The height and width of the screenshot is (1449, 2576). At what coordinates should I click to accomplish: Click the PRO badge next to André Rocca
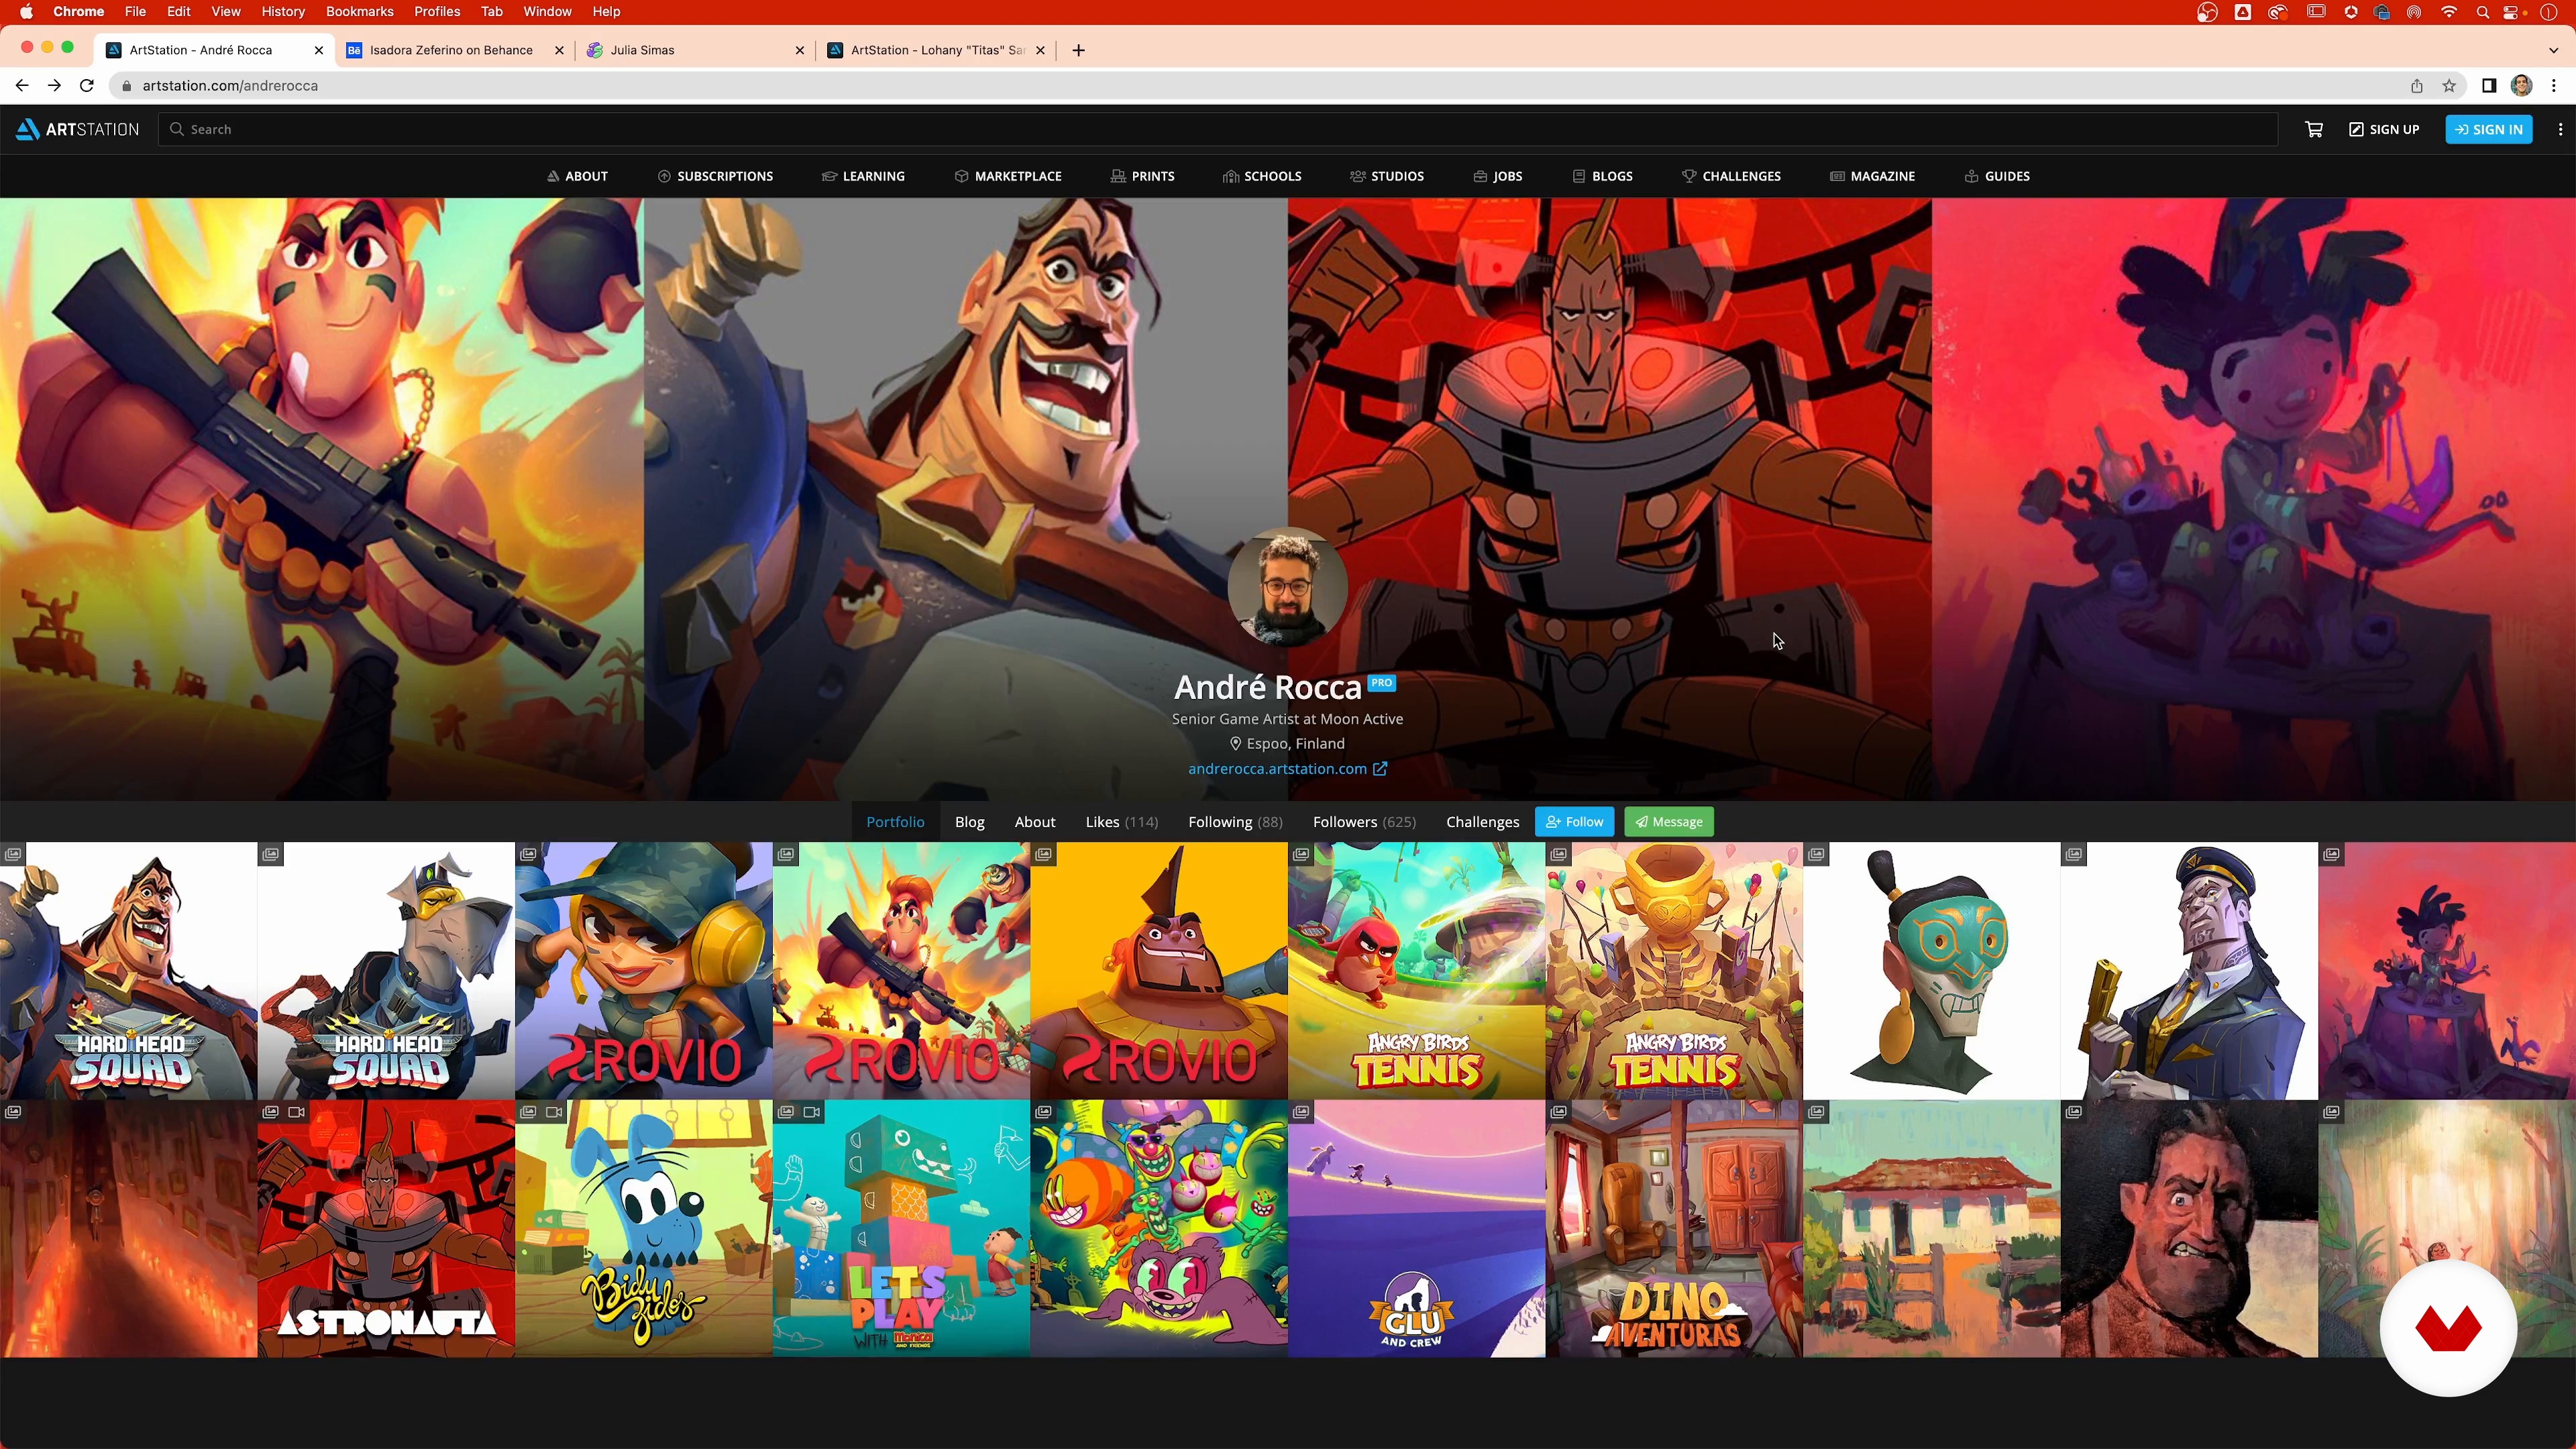click(1381, 683)
